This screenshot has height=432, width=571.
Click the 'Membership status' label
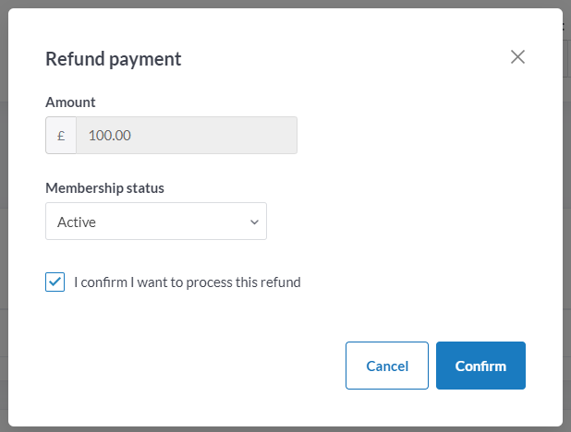[x=104, y=188]
